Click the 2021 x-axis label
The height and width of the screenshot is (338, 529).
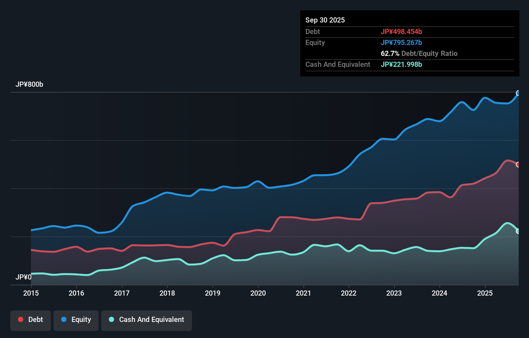[303, 293]
